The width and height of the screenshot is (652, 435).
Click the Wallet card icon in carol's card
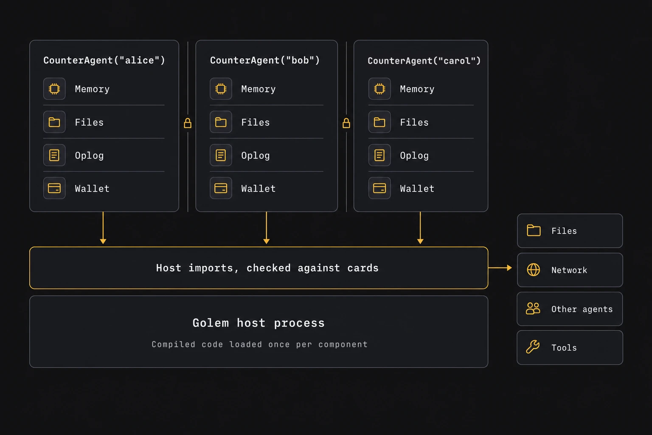point(379,188)
